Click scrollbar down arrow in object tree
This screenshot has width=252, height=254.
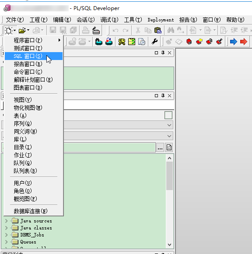(x=169, y=245)
